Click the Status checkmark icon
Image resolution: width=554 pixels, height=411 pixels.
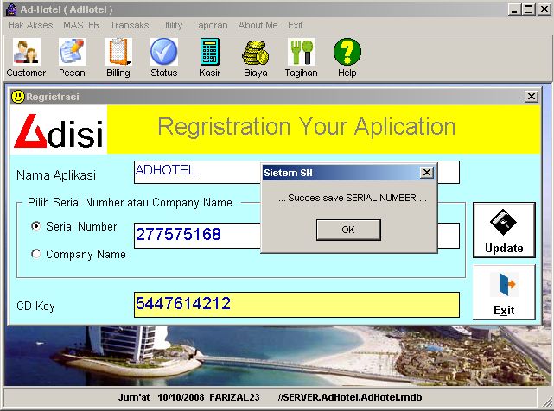point(163,53)
